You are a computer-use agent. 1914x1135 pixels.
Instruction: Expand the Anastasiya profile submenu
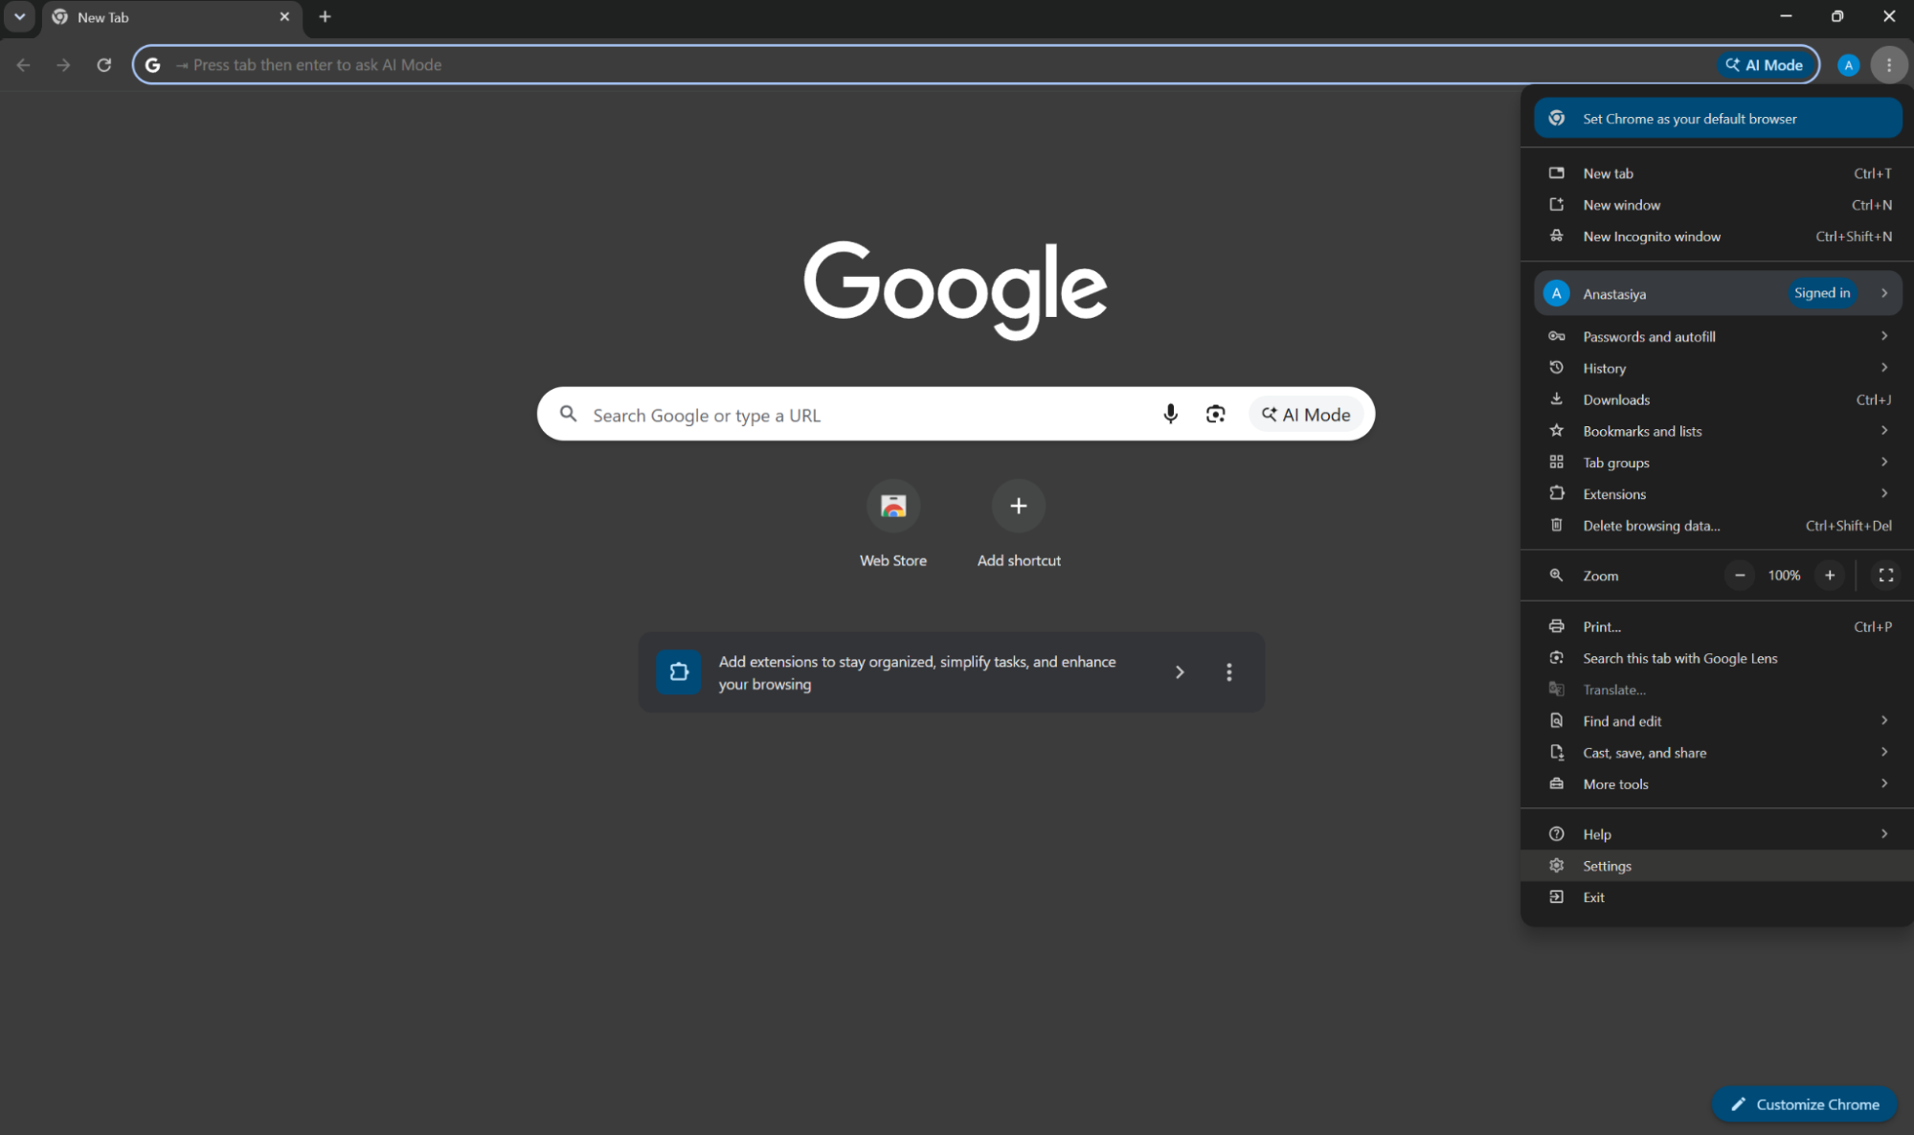tap(1718, 293)
